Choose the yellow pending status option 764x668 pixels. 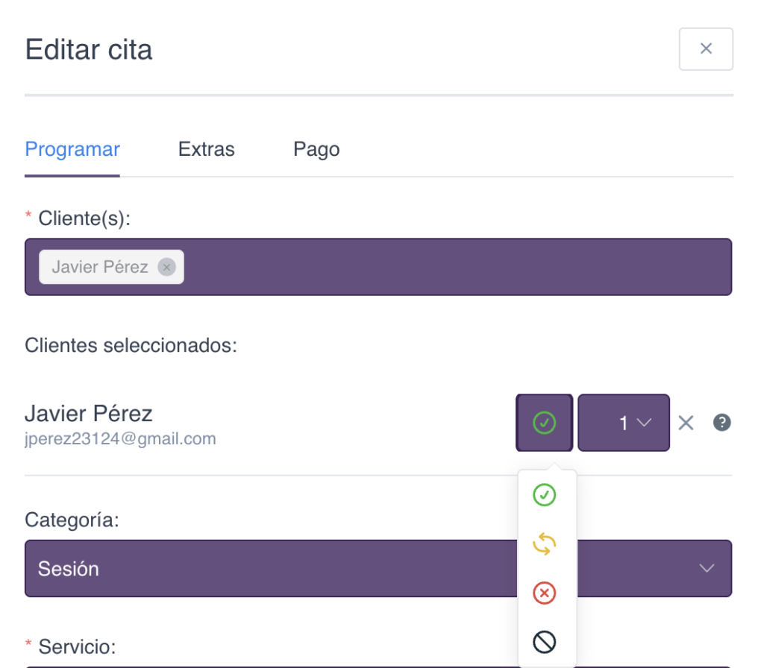[545, 543]
